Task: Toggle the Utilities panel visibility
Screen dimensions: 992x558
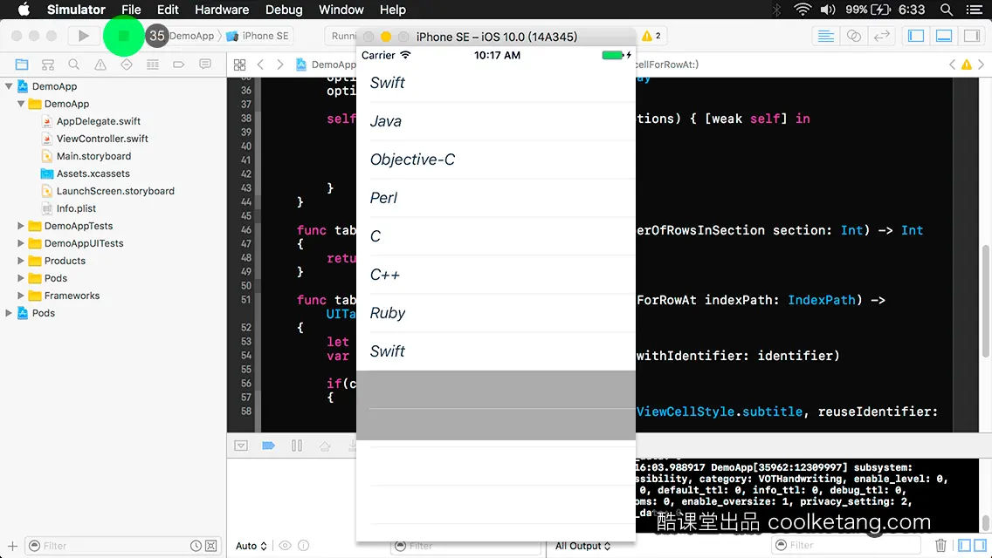Action: (972, 36)
